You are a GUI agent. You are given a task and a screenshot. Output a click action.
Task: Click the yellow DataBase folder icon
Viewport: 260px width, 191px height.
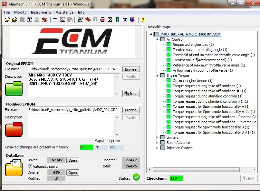[14, 167]
